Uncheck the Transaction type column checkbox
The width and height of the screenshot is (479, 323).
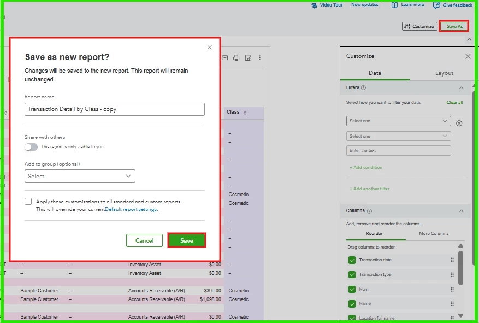tap(352, 275)
